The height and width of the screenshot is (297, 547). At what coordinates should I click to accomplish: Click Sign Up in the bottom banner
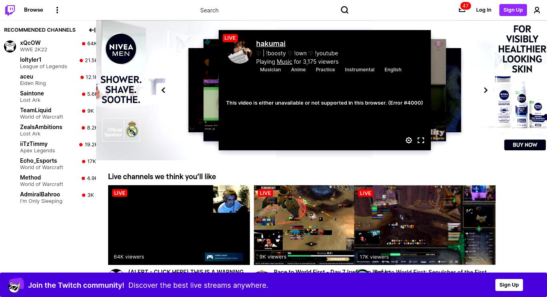pyautogui.click(x=509, y=285)
